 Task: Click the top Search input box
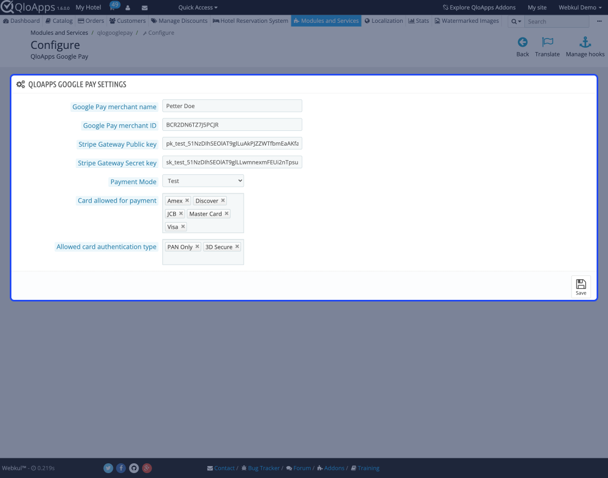(556, 21)
